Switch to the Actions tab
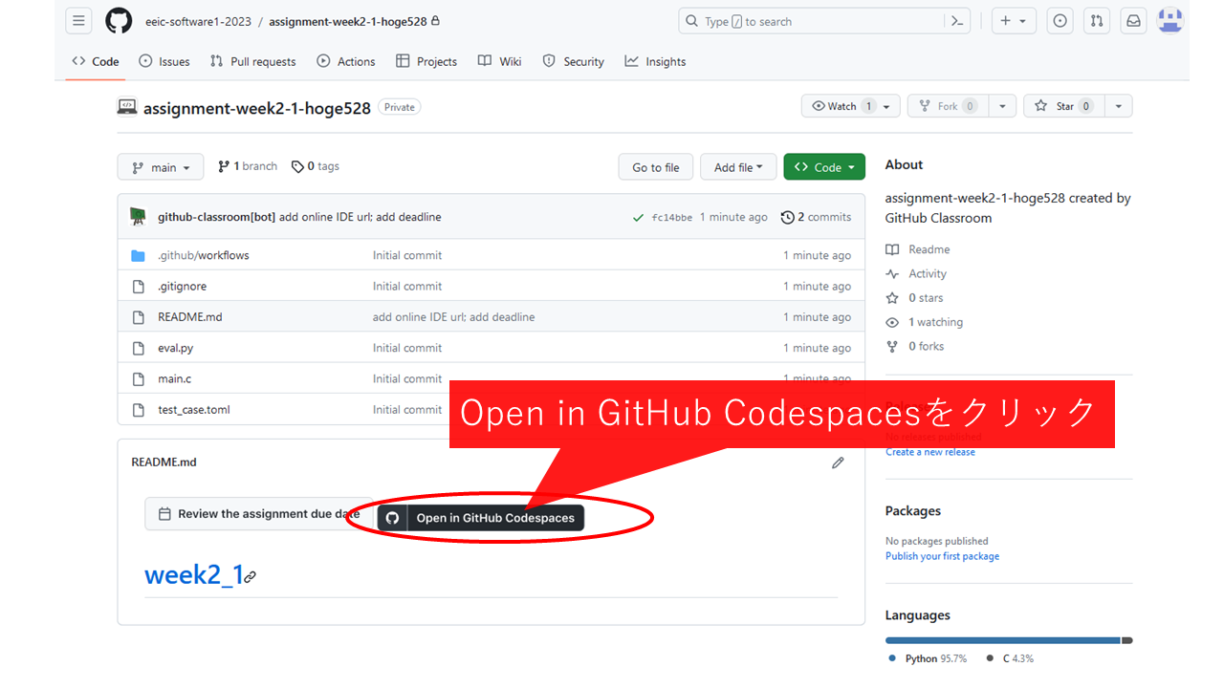 coord(346,61)
